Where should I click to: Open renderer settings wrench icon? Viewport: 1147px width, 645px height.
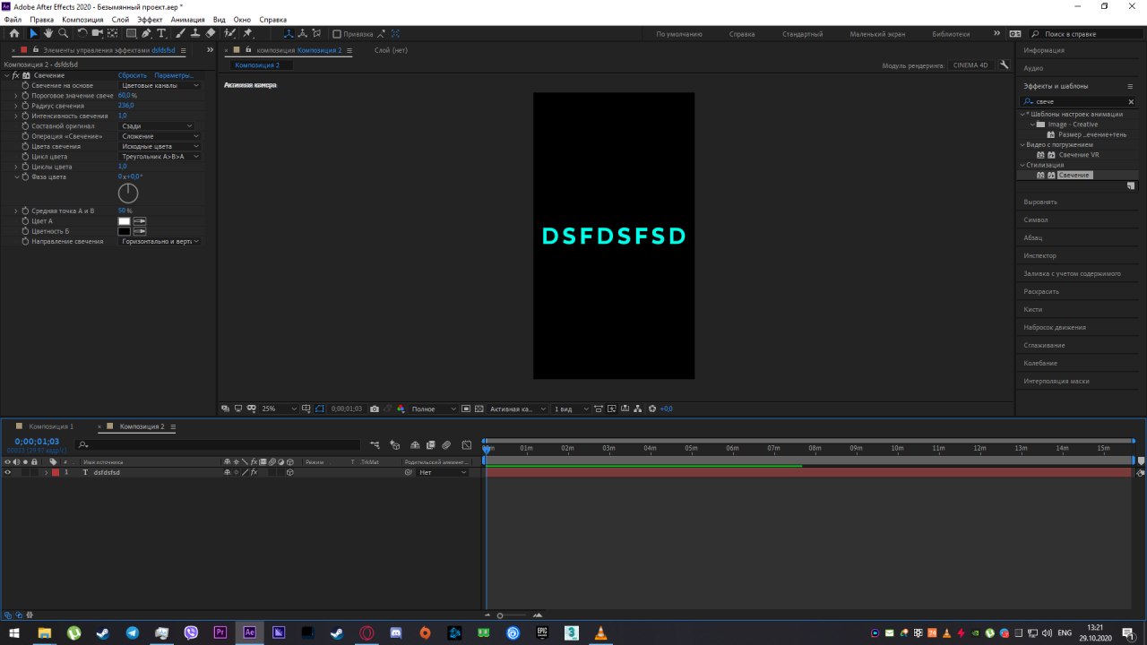click(x=1005, y=64)
